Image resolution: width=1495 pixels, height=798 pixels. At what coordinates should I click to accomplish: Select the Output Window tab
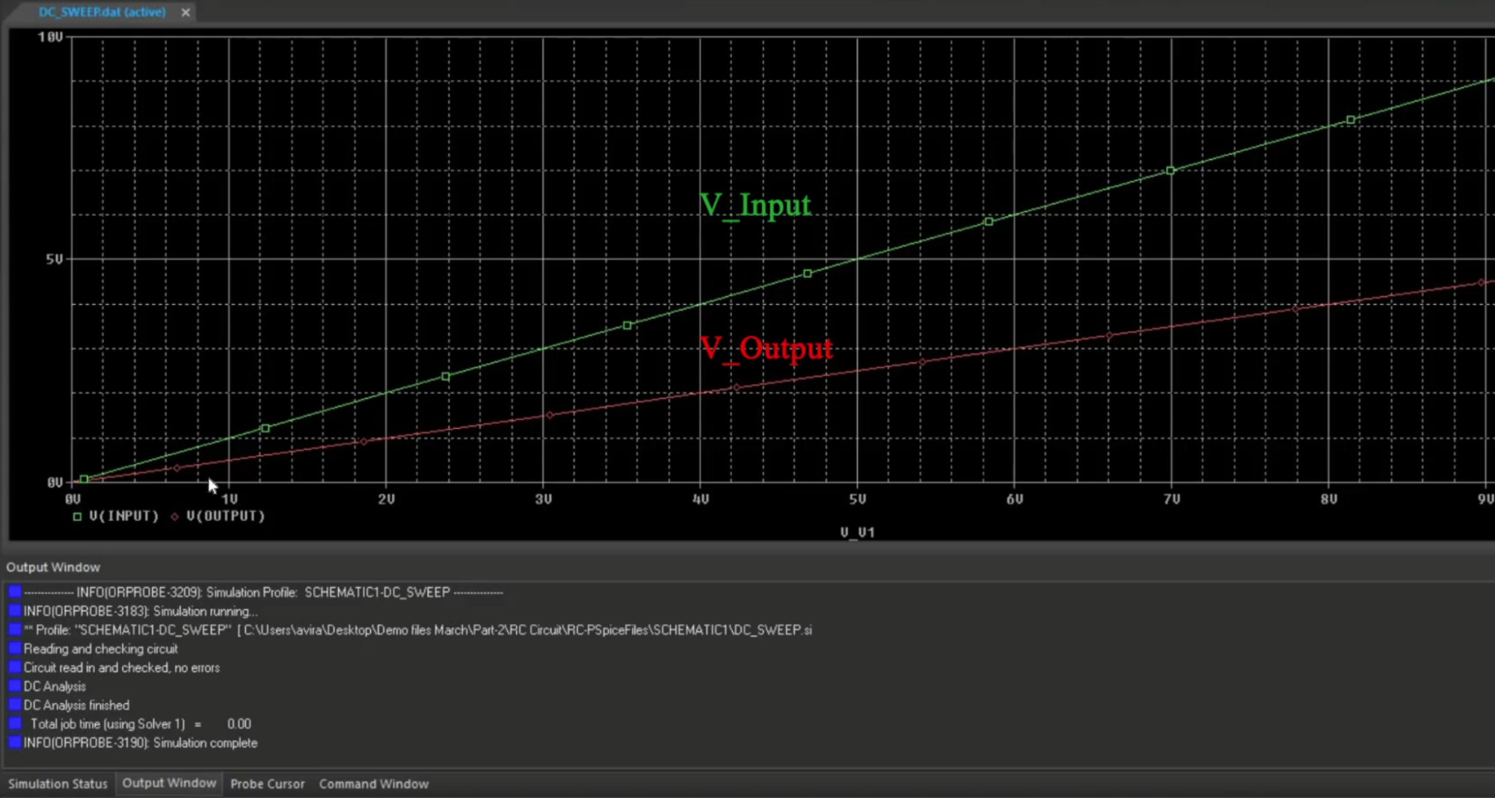click(x=168, y=783)
